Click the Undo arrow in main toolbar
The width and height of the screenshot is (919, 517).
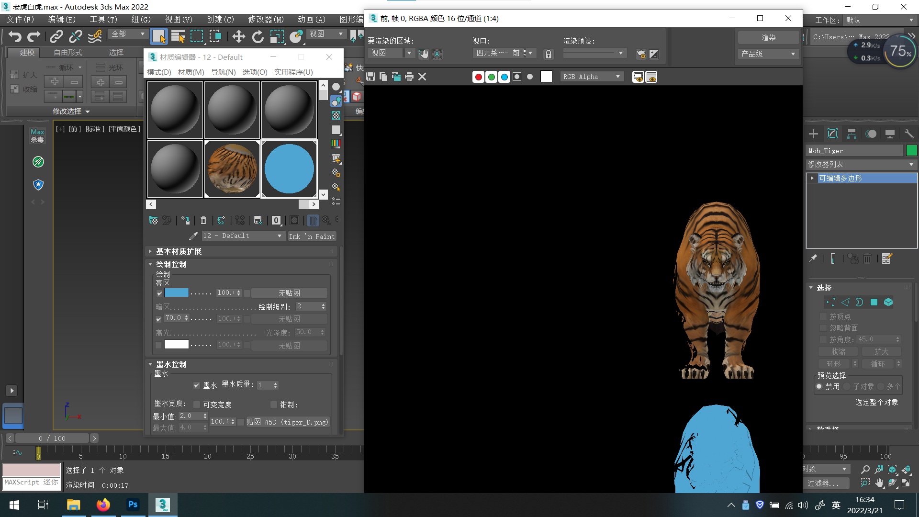coord(15,36)
